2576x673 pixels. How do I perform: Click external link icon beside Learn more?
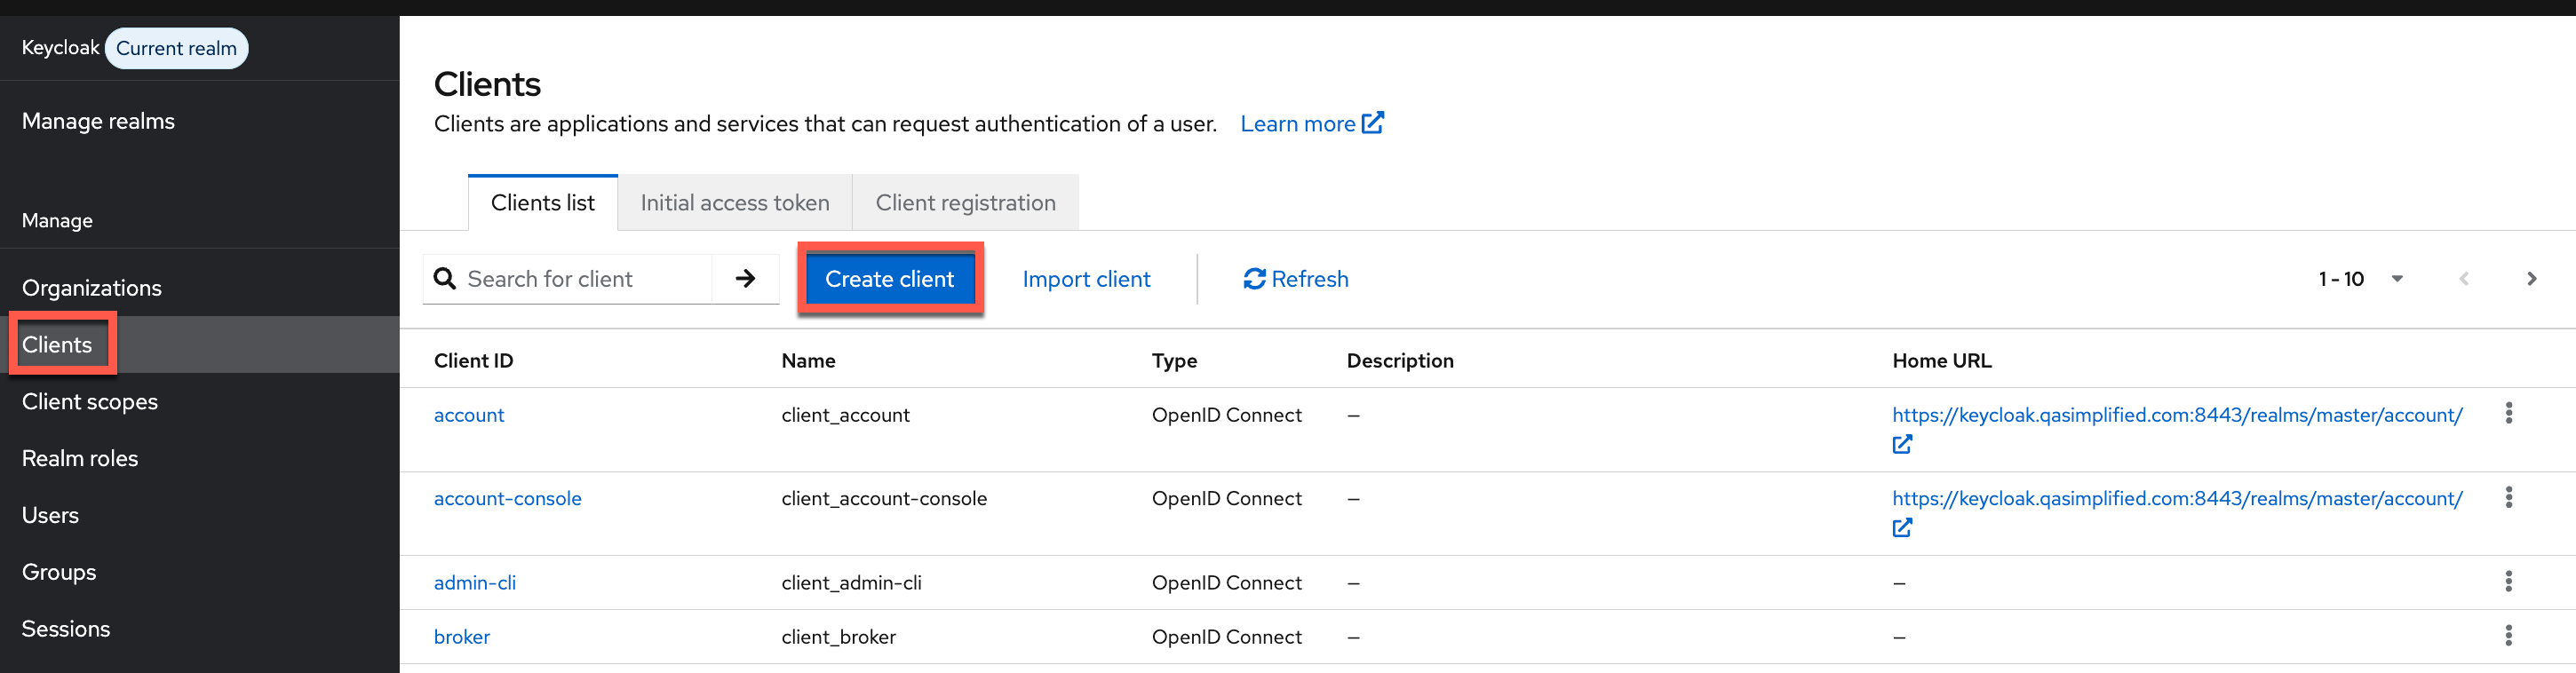(1373, 123)
